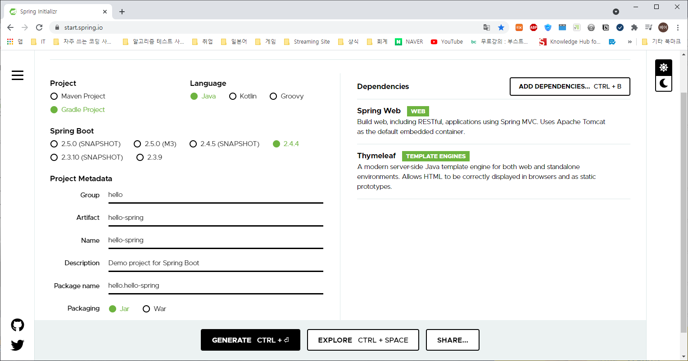Viewport: 688px width, 361px height.
Task: Choose Groovy as the language
Action: click(x=287, y=96)
